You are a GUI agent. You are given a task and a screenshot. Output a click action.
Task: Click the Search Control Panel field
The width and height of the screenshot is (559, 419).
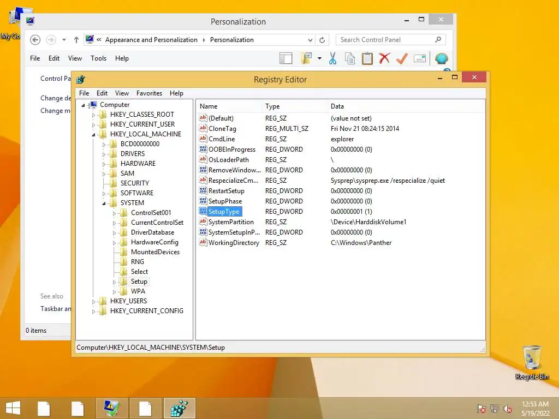[x=391, y=39]
